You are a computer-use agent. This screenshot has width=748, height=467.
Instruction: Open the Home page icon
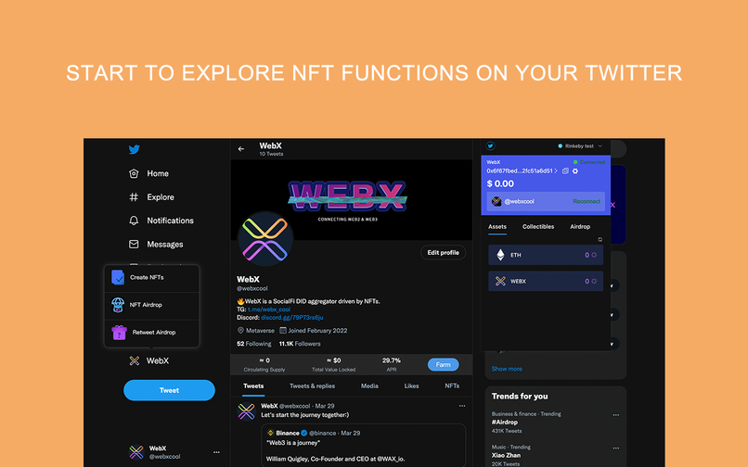[x=134, y=173]
